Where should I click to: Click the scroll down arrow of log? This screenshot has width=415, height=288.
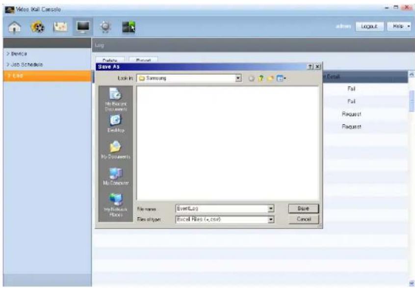coord(411,283)
